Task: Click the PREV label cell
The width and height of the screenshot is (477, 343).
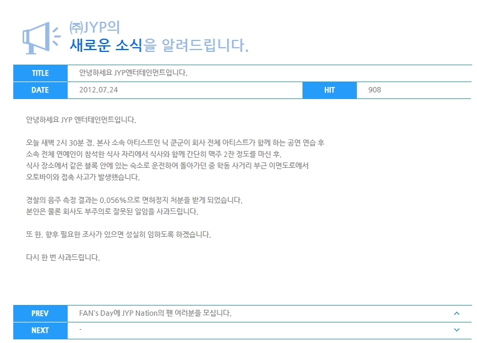Action: pos(40,313)
